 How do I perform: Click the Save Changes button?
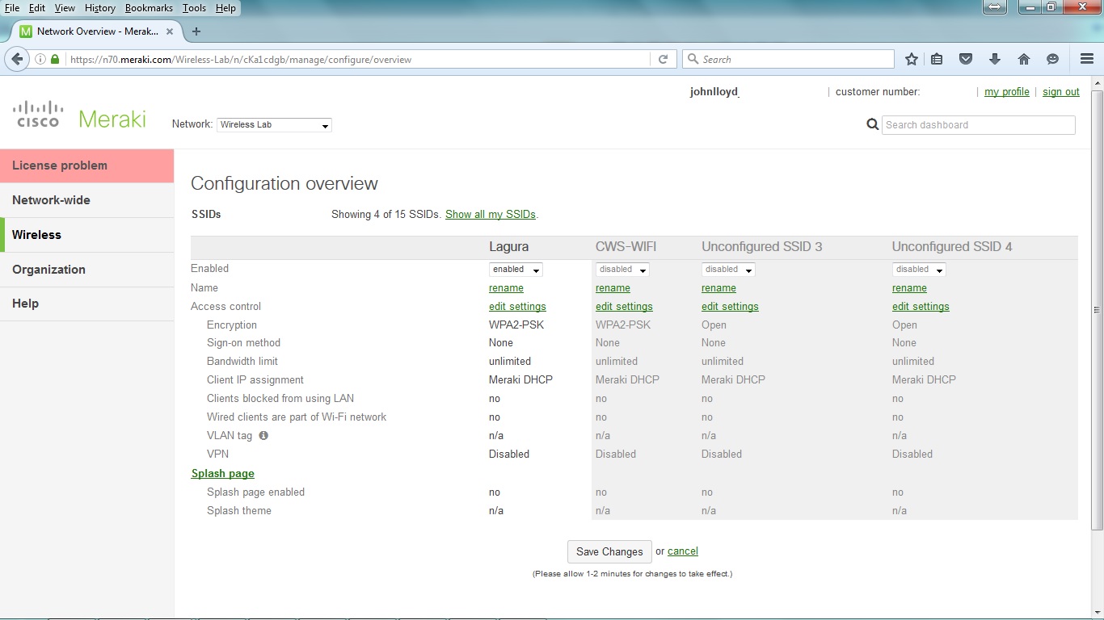click(x=609, y=551)
